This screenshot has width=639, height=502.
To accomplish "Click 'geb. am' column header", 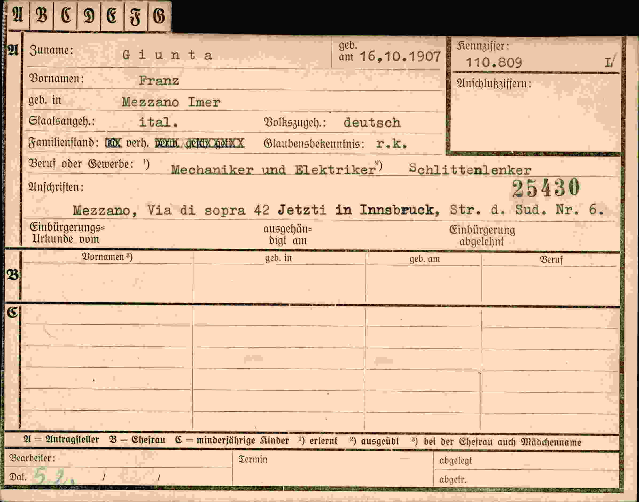I will point(425,259).
